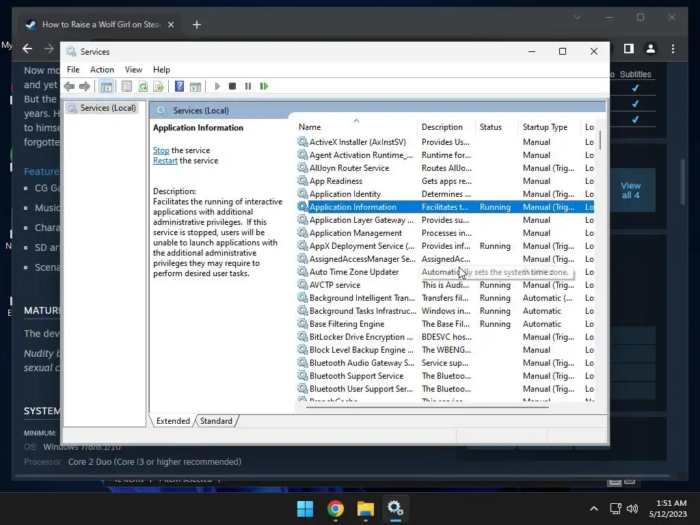The width and height of the screenshot is (700, 525).
Task: Sort by the Description column header
Action: tap(446, 127)
